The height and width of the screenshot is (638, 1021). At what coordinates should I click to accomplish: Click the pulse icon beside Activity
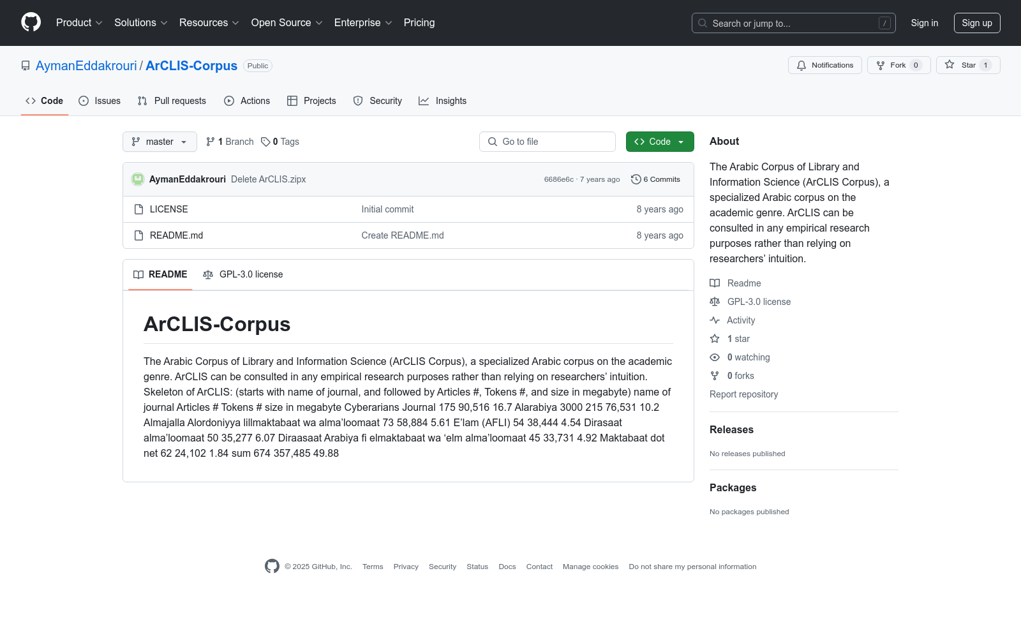715,320
